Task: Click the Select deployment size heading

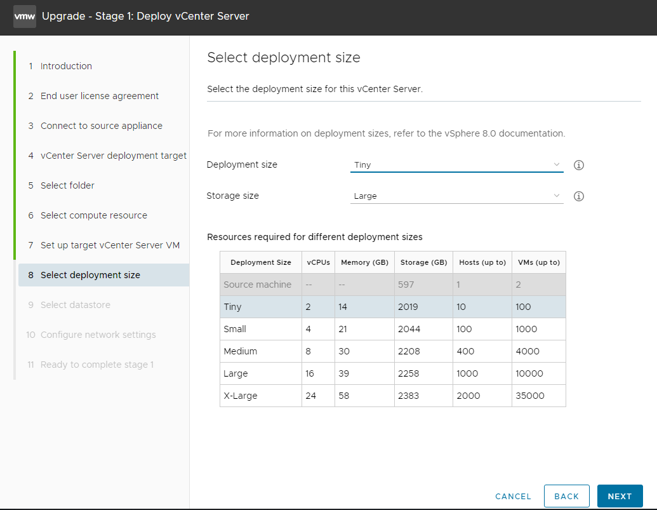Action: point(284,57)
